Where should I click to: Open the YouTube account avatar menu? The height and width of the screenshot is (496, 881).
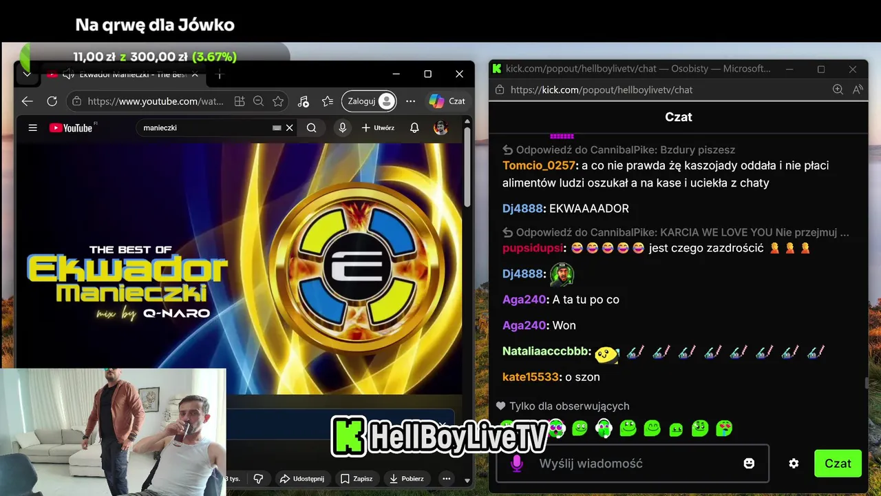point(440,127)
